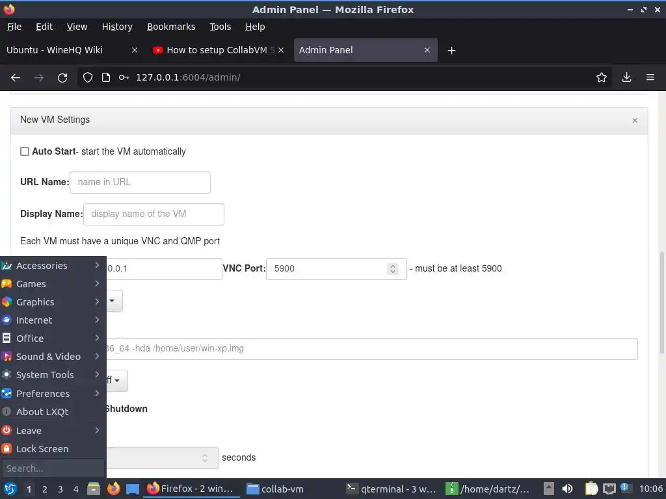666x499 pixels.
Task: Click the address bar URL 127.0.0.1:6004/admin/
Action: [188, 77]
